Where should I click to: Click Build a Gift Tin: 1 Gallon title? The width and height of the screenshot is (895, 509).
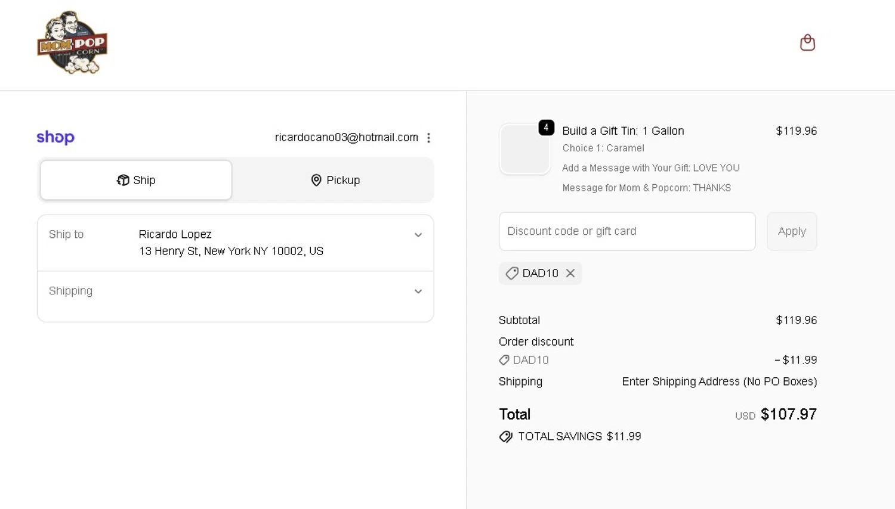click(x=623, y=131)
